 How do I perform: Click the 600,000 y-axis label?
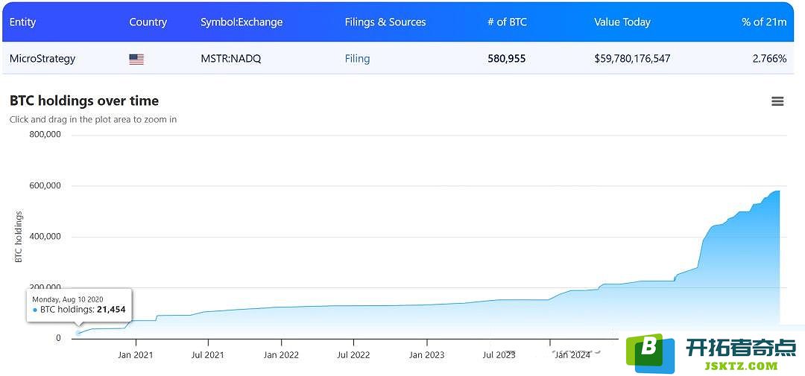[45, 185]
